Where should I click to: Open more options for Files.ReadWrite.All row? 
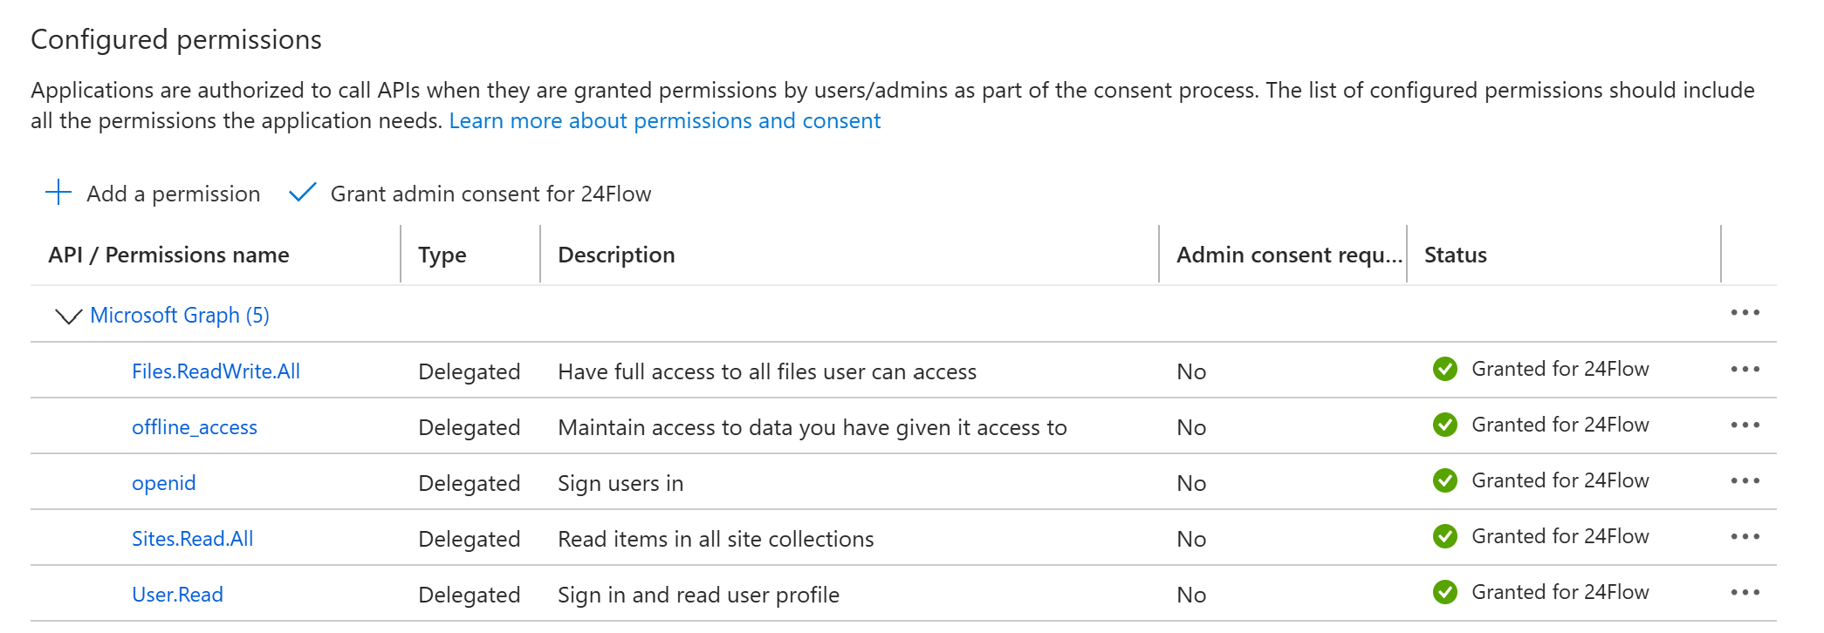tap(1745, 370)
